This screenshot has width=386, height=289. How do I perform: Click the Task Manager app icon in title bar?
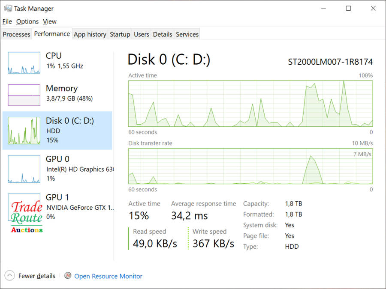point(7,8)
